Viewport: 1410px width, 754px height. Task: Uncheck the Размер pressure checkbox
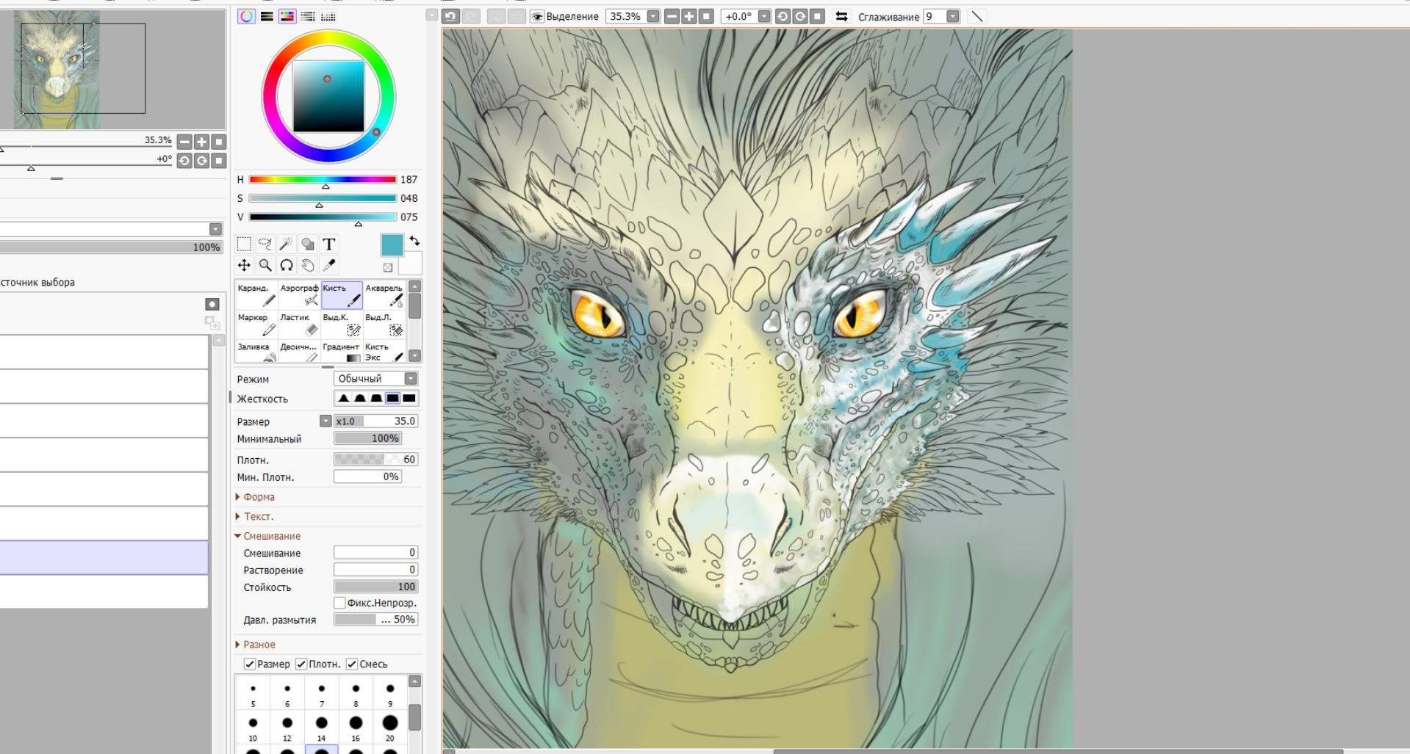pos(250,664)
